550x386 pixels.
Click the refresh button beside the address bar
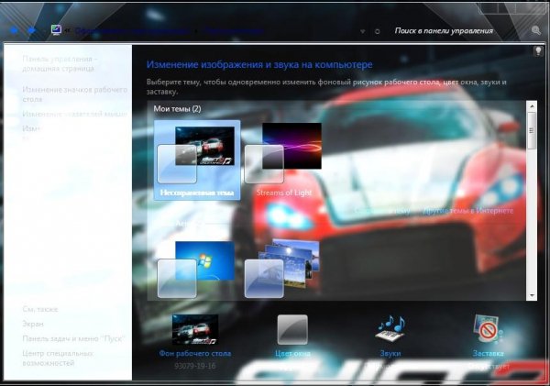coord(377,31)
